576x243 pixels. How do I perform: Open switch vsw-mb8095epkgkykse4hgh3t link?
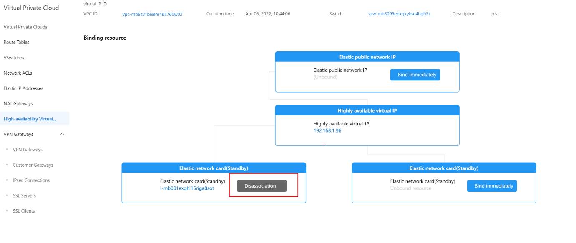399,14
